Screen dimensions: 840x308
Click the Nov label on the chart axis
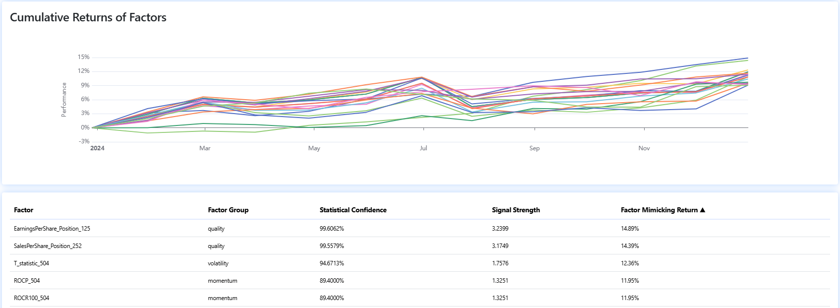point(644,148)
